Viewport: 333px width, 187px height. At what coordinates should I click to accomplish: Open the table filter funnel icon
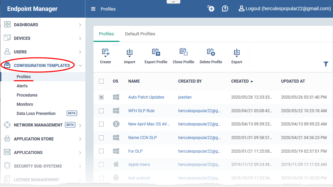326,64
